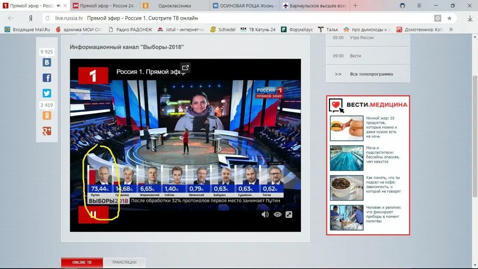
Task: Switch to ОСИНОВАЯ РОЩА tab
Action: tap(245, 6)
